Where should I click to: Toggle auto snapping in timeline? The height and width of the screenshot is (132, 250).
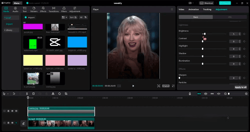pos(206,94)
